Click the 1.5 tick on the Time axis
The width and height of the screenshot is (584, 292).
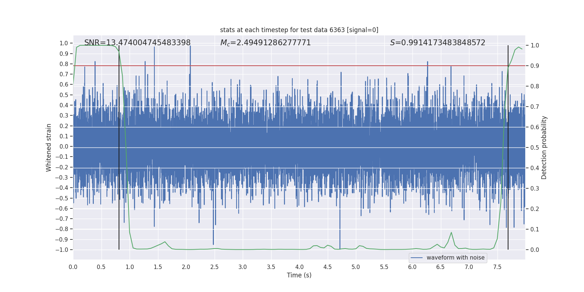(158, 267)
